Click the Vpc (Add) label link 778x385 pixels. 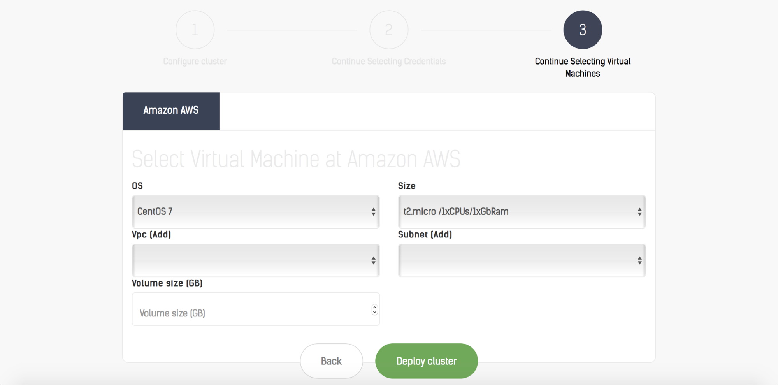(151, 234)
